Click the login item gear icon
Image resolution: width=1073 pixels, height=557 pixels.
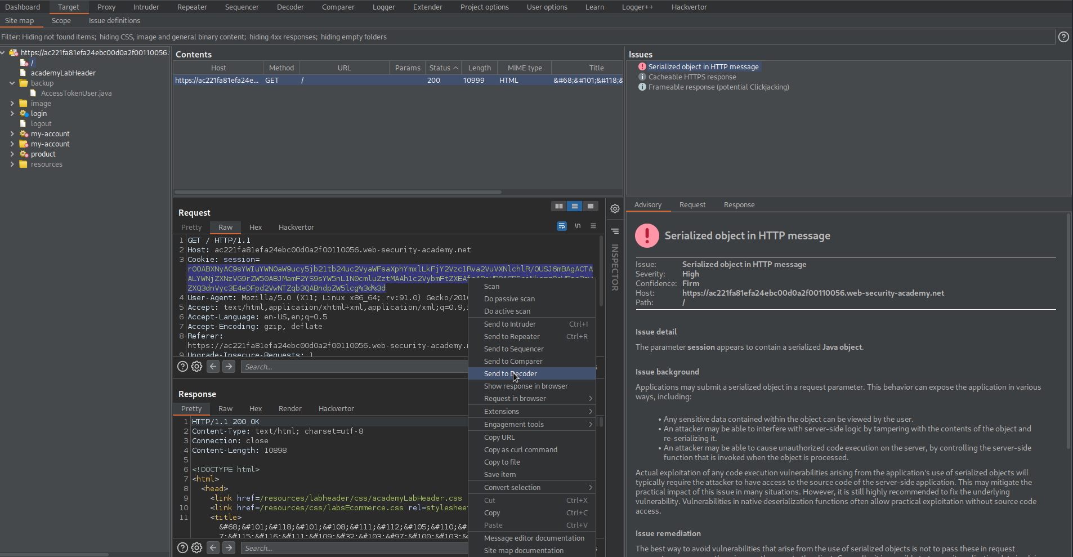(24, 113)
